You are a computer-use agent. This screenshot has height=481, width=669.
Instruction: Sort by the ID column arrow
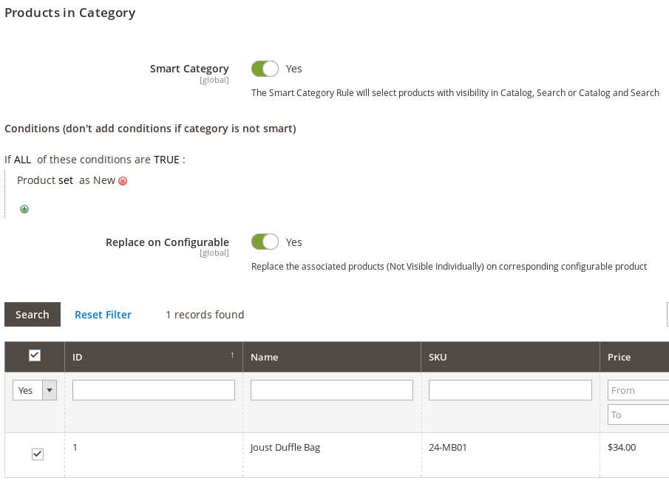pos(232,356)
